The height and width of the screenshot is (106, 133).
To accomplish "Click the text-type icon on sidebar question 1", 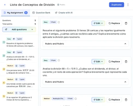I will 14,39.
